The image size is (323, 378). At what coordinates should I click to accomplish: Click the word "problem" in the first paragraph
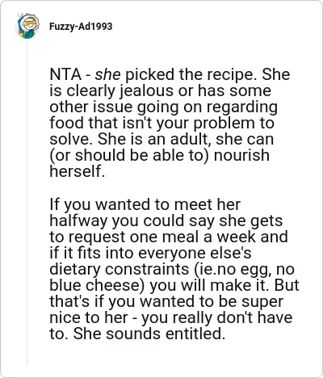224,123
